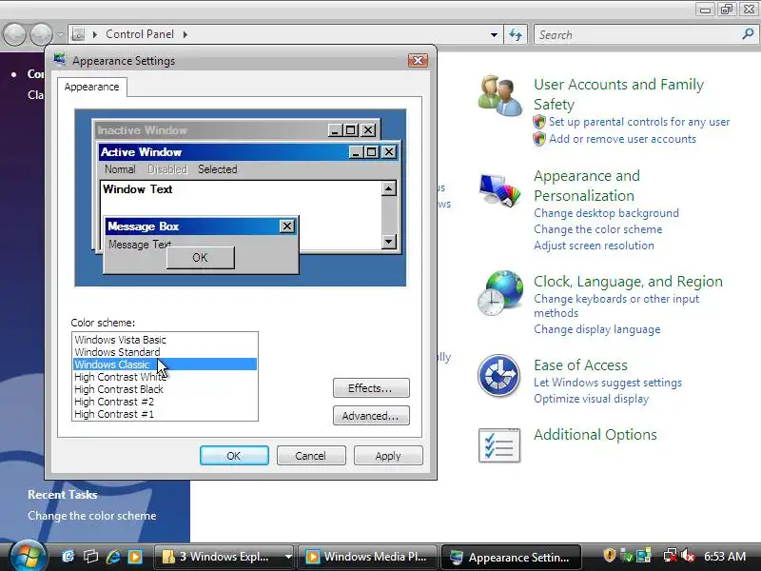This screenshot has width=761, height=571.
Task: Click Change display language link
Action: coord(597,329)
